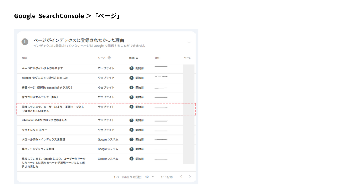Open the リダイレクト エラー reason
The image size is (350, 196).
tap(34, 130)
